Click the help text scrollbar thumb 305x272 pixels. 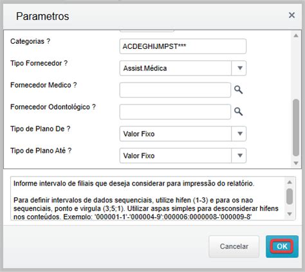click(x=290, y=196)
